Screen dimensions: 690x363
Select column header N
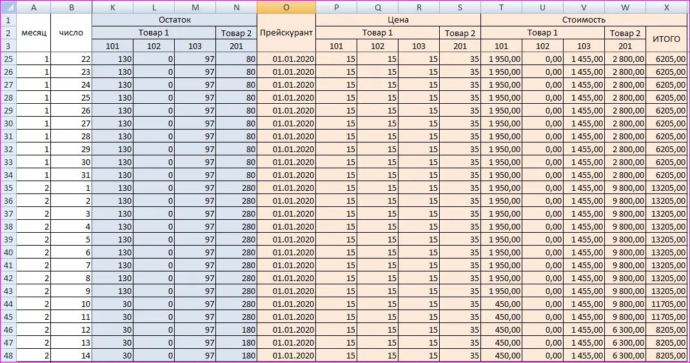(236, 7)
